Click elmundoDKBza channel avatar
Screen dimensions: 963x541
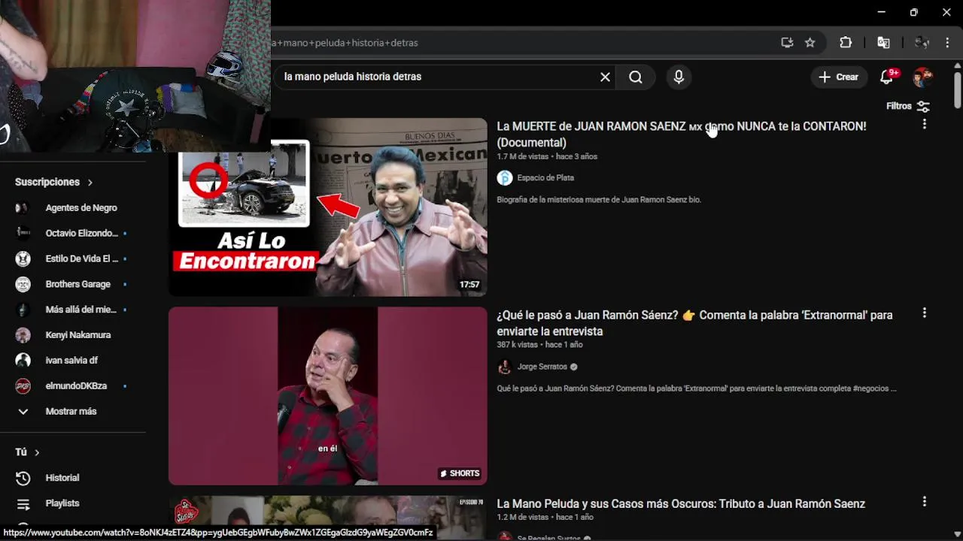(x=23, y=386)
